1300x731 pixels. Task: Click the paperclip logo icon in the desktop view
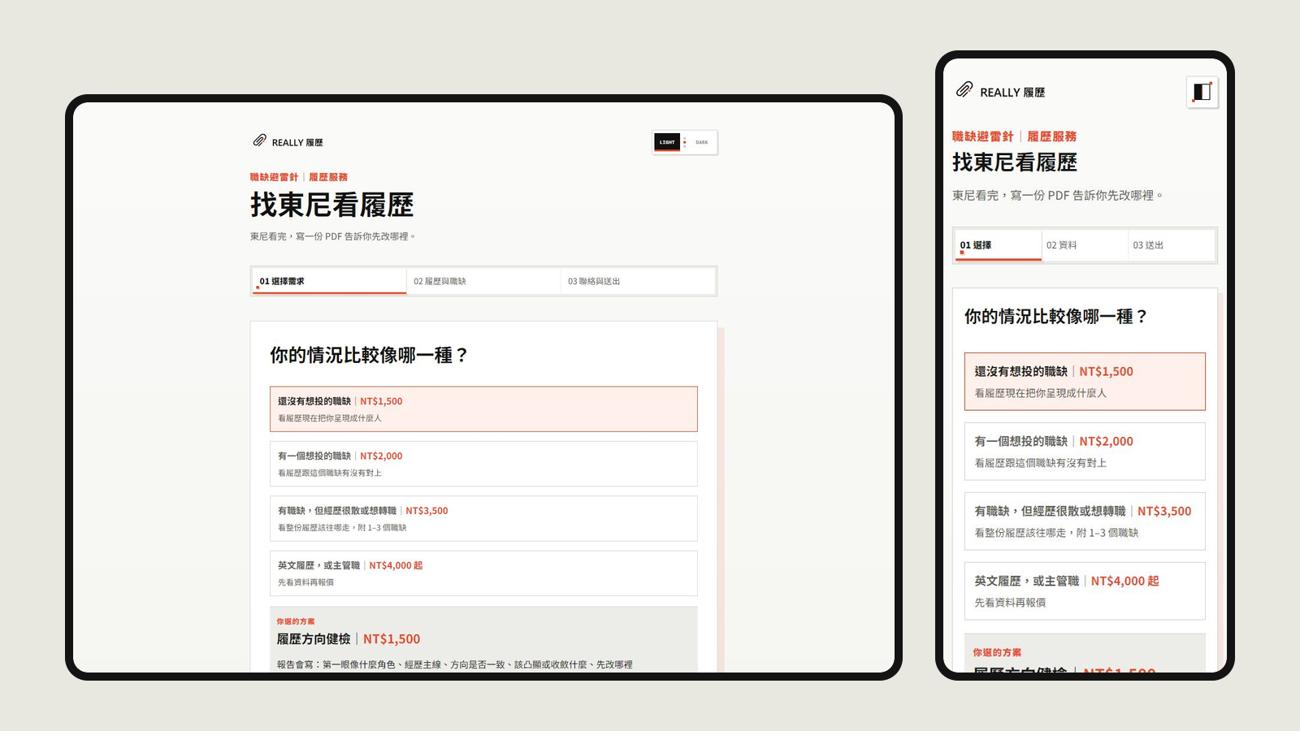tap(259, 141)
